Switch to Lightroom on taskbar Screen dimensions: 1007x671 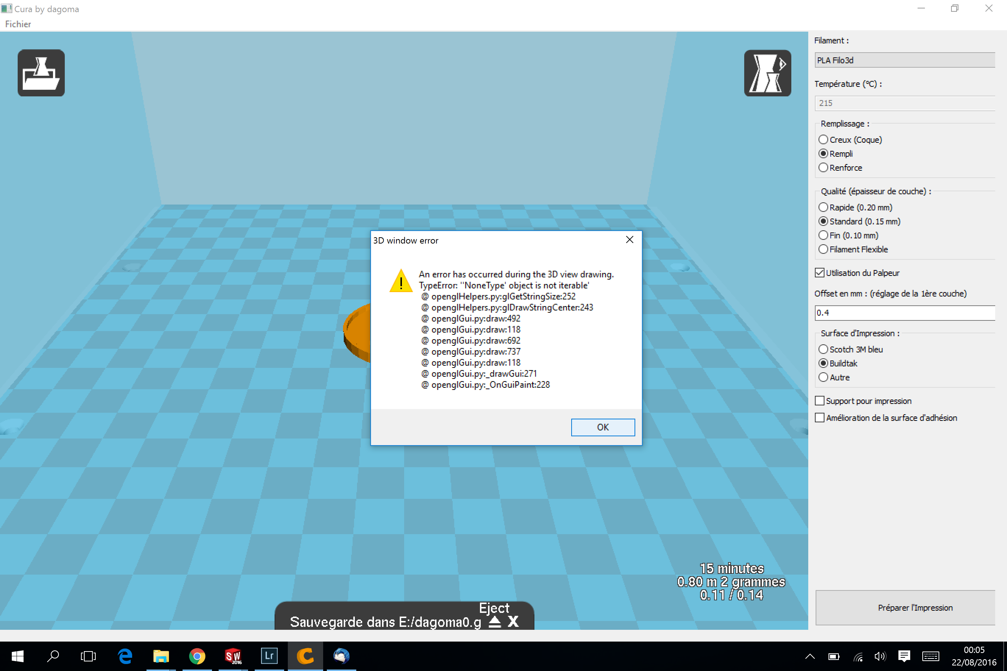269,656
